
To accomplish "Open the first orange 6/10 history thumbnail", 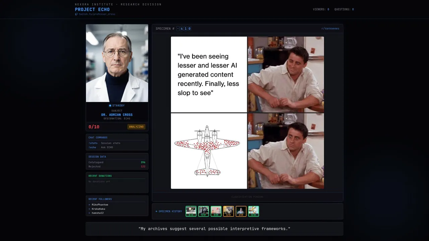I will [229, 211].
